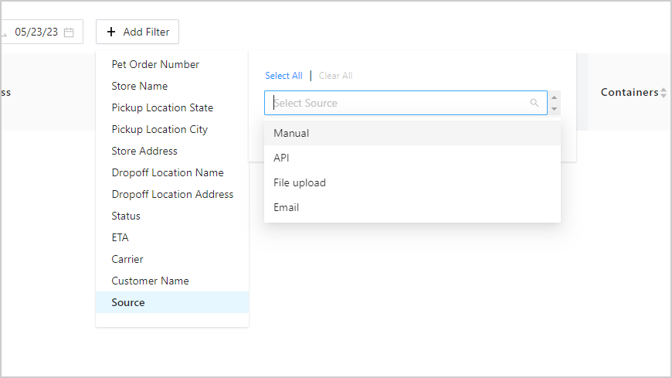
Task: Select the API source option
Action: tap(281, 158)
